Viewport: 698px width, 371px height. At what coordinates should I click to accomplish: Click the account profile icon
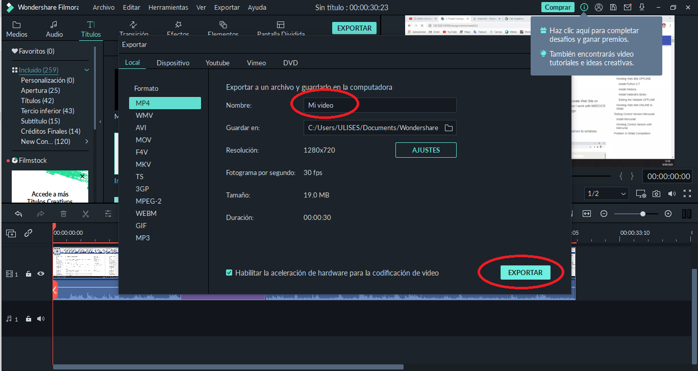pos(599,7)
